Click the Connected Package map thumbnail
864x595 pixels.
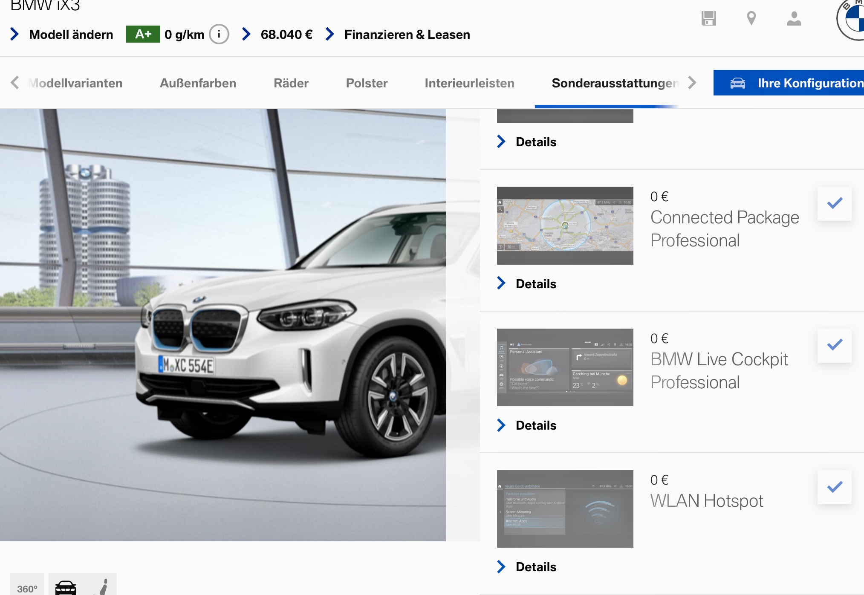[x=565, y=225]
